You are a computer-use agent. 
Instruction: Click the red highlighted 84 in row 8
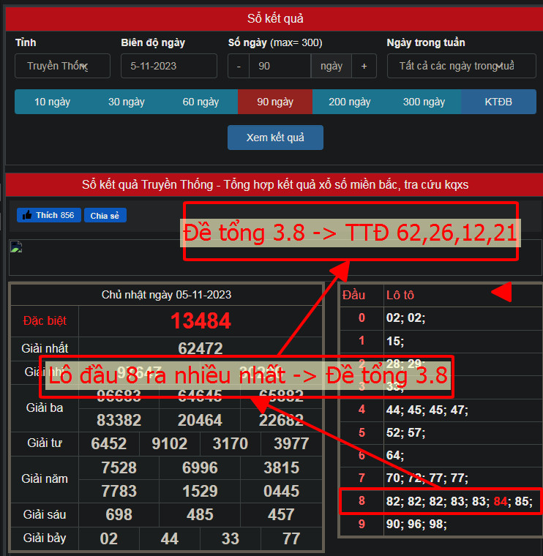(x=501, y=502)
